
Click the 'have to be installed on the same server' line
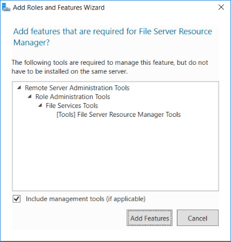70,71
